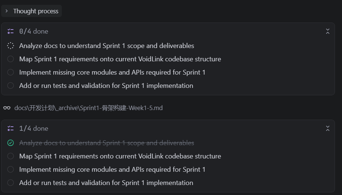Viewport: 342px width, 195px height.
Task: Toggle first-panel circle for Add or run tests
Action: 11,86
